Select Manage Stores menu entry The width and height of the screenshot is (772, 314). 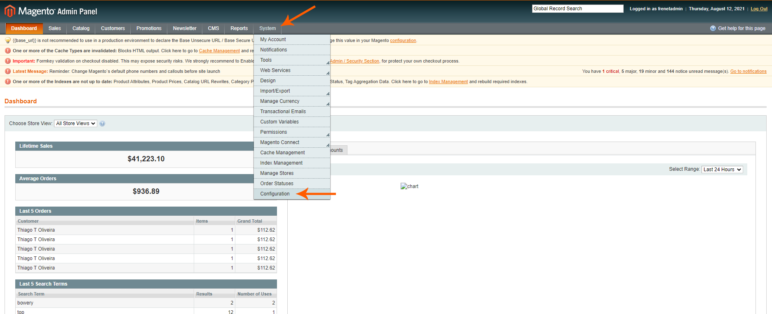coord(292,173)
